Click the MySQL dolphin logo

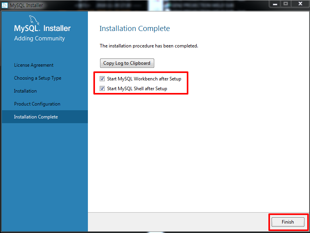click(x=34, y=20)
